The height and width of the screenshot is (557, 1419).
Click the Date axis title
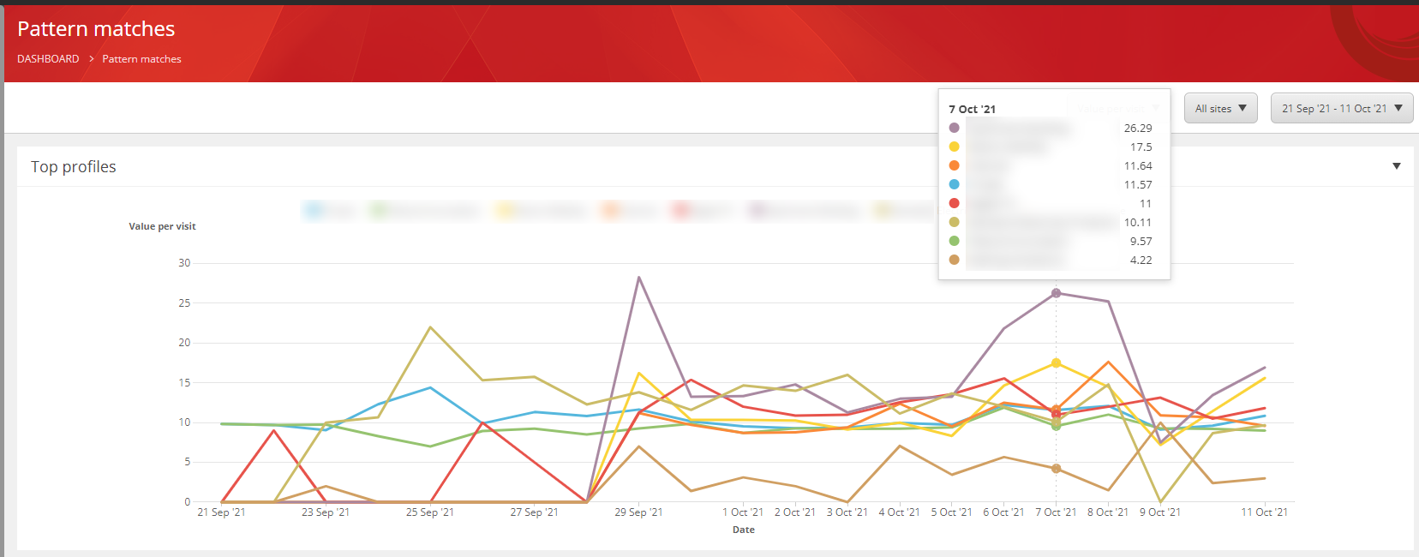point(744,530)
